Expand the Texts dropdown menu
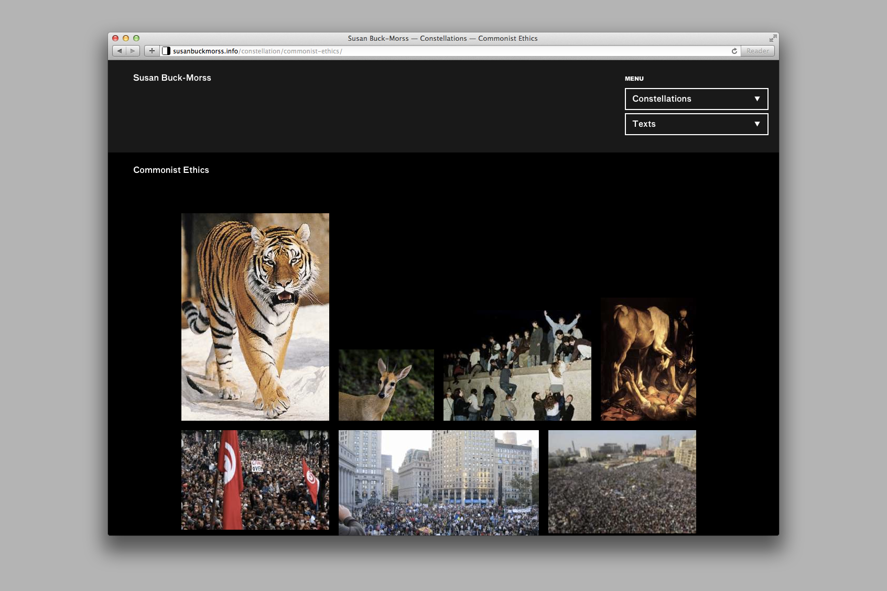The width and height of the screenshot is (887, 591). (696, 124)
